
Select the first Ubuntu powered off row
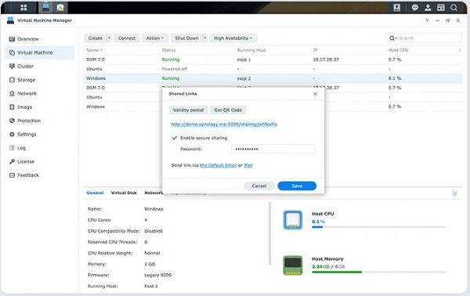(x=273, y=69)
